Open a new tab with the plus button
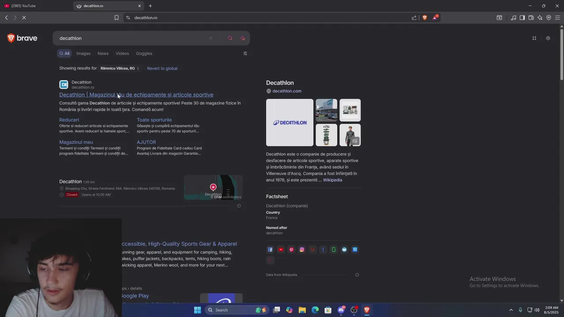The width and height of the screenshot is (564, 317). click(150, 6)
